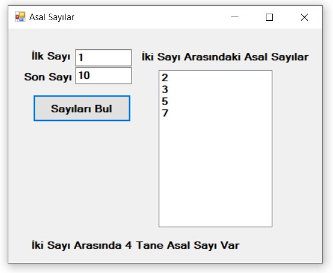Click the Son Sayı label
This screenshot has height=273, width=333.
[x=48, y=77]
